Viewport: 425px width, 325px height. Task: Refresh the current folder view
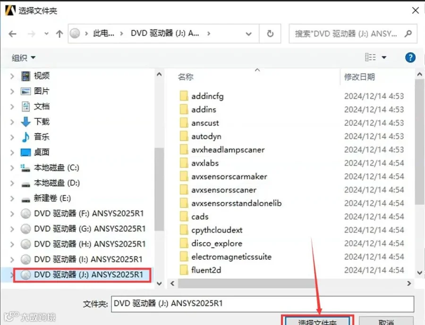[270, 34]
